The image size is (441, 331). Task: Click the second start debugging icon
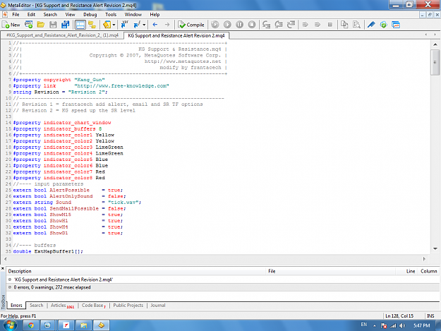point(227,25)
